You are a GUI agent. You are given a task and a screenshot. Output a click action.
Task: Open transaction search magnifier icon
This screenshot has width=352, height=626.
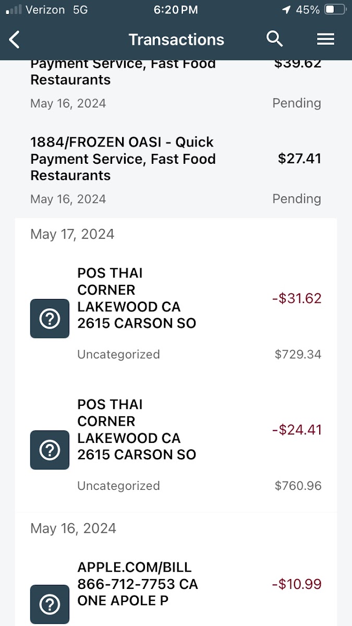(x=274, y=39)
